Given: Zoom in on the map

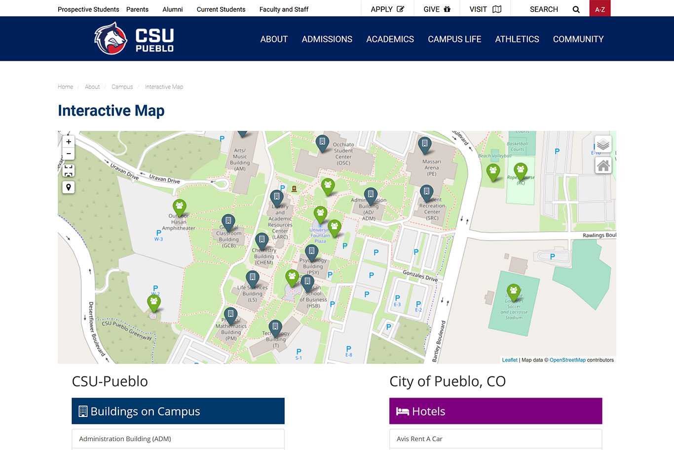Looking at the screenshot, I should (x=69, y=142).
